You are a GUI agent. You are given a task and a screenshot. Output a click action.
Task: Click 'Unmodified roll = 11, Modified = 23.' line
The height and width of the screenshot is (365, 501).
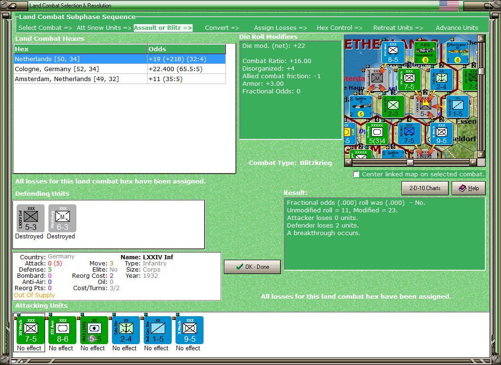[x=342, y=210]
